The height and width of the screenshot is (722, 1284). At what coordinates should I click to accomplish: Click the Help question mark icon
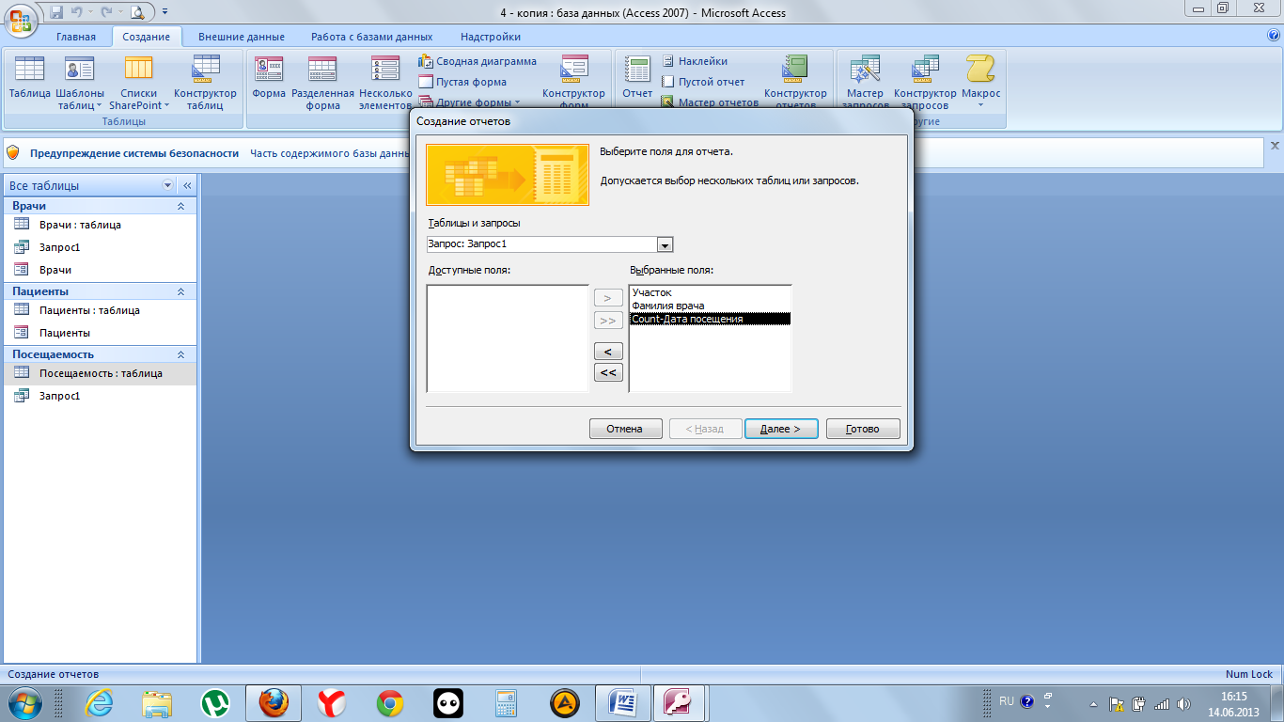click(x=1274, y=36)
